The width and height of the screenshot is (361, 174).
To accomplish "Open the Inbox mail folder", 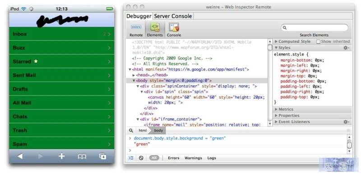I will 61,34.
